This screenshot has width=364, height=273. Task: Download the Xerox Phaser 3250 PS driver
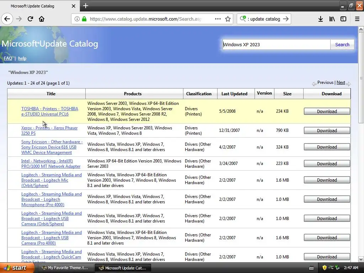click(327, 131)
